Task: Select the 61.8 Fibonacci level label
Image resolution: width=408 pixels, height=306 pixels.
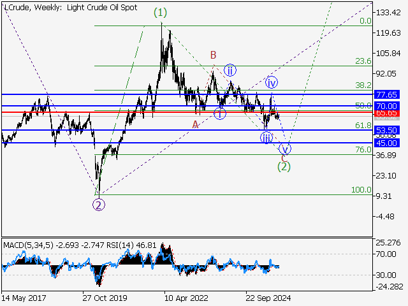Action: pos(363,126)
